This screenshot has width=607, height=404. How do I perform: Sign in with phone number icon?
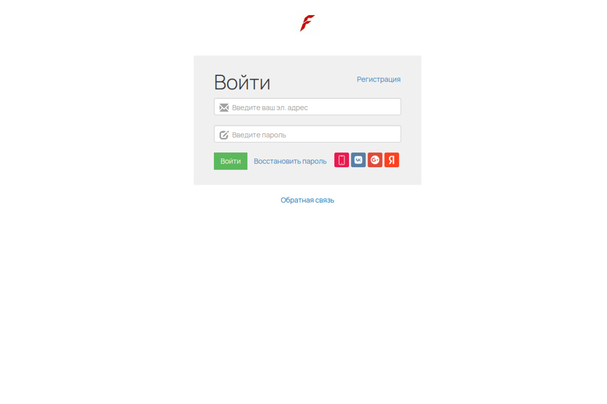(341, 160)
